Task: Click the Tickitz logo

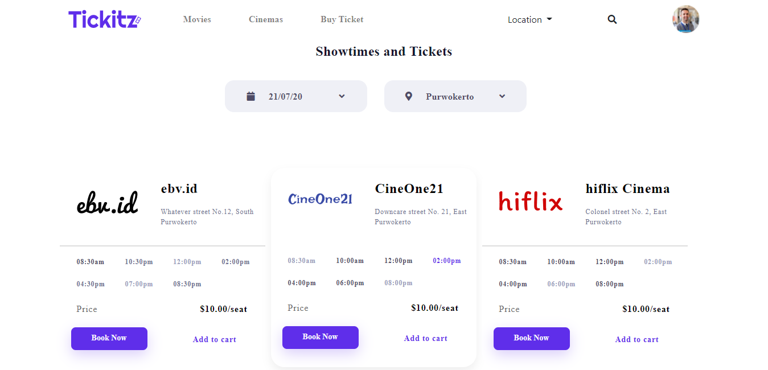Action: pyautogui.click(x=104, y=19)
